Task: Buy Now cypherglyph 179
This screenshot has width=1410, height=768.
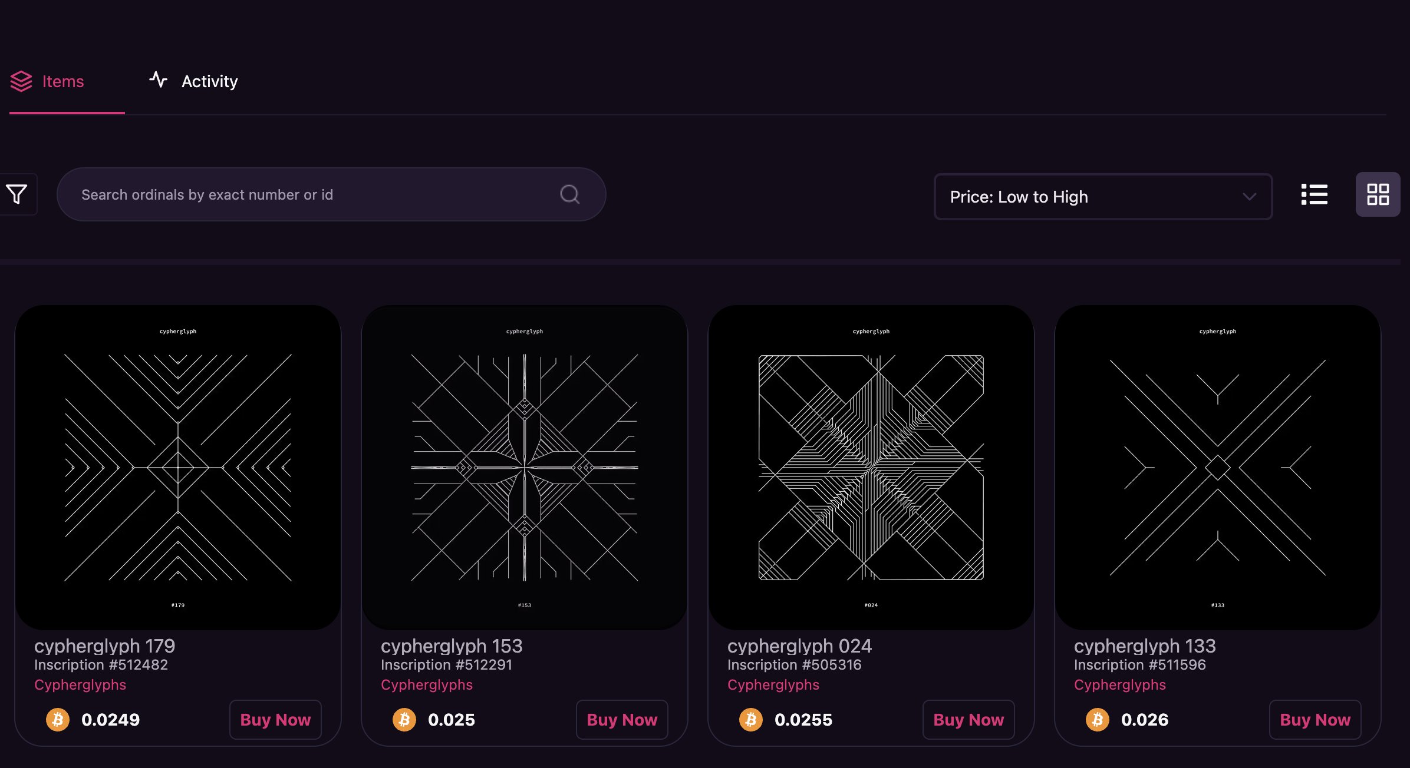Action: (x=275, y=720)
